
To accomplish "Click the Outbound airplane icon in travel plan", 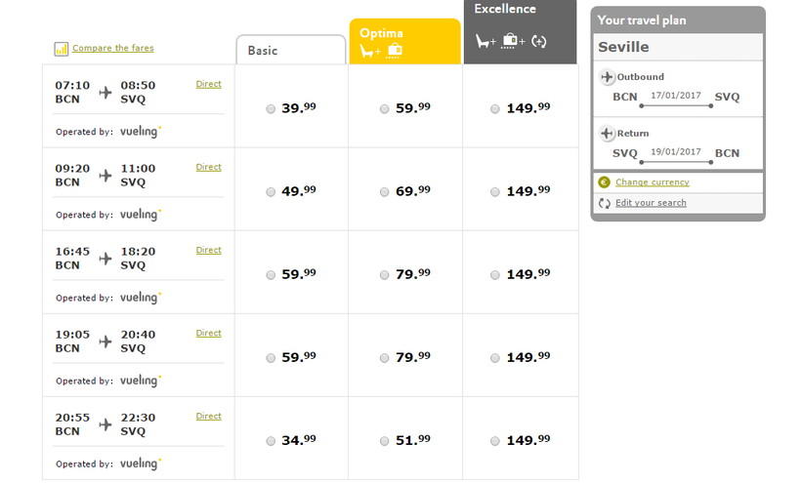I will pyautogui.click(x=607, y=77).
